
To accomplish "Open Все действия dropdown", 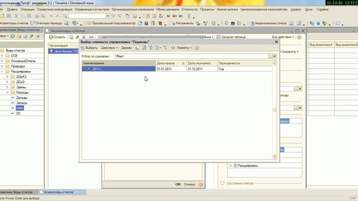I will point(282,37).
